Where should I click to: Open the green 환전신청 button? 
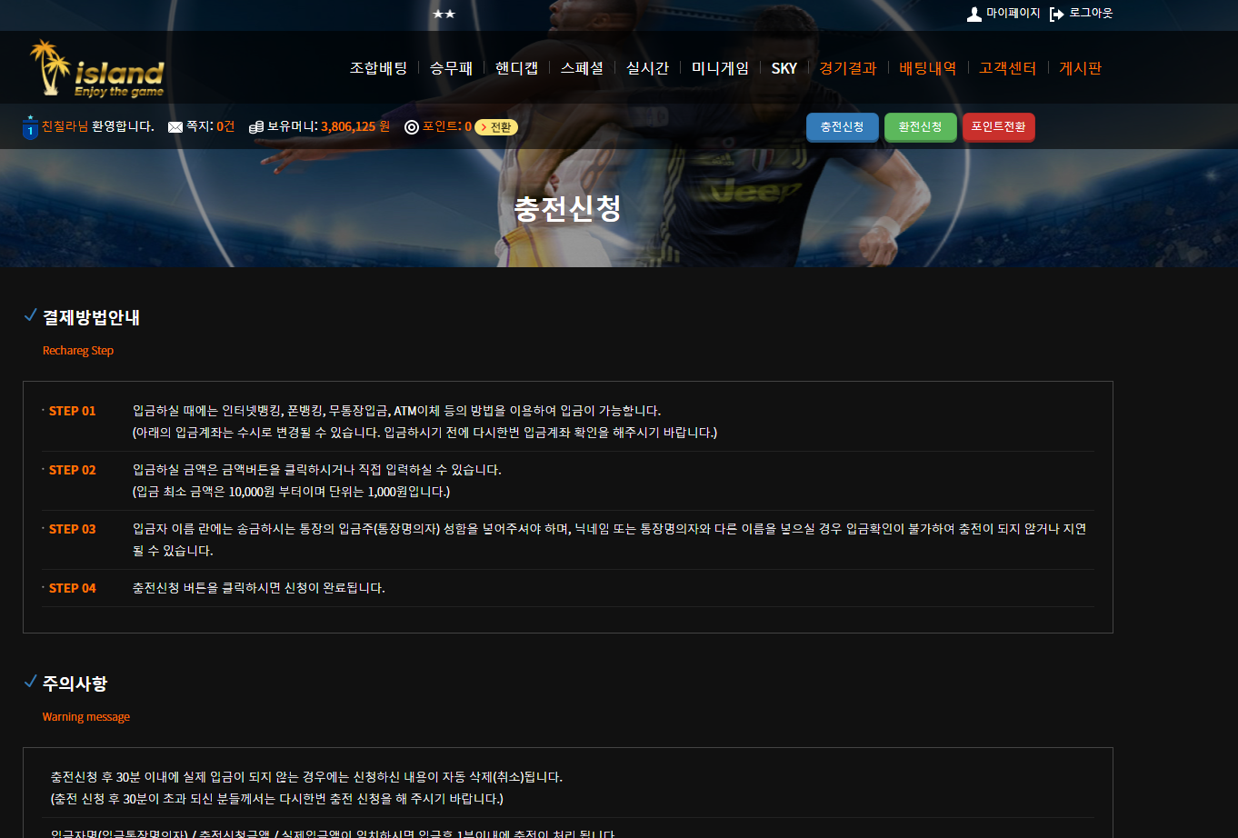[x=920, y=127]
